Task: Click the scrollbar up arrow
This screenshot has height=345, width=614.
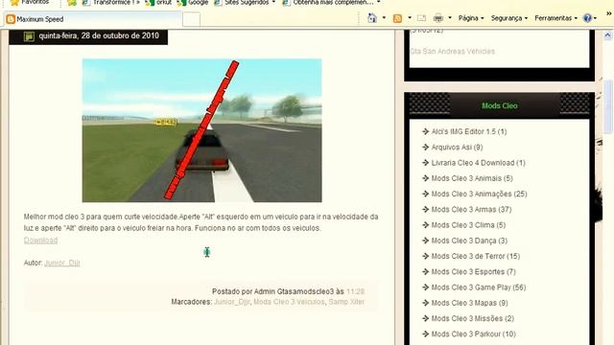Action: (607, 35)
